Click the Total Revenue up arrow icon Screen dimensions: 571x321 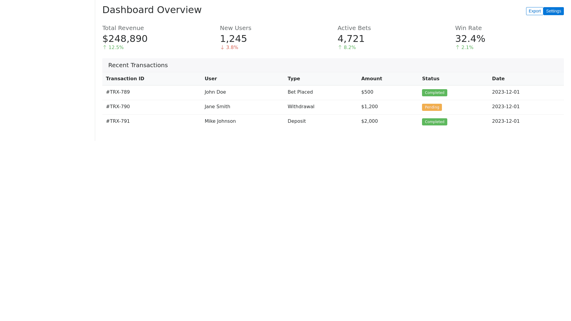[x=105, y=48]
